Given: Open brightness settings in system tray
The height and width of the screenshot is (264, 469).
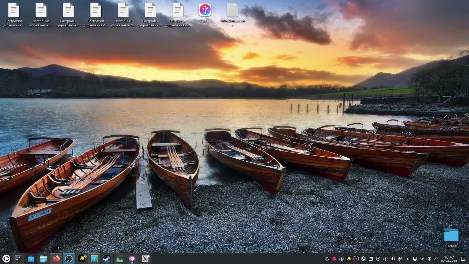Looking at the screenshot, I should (422, 258).
